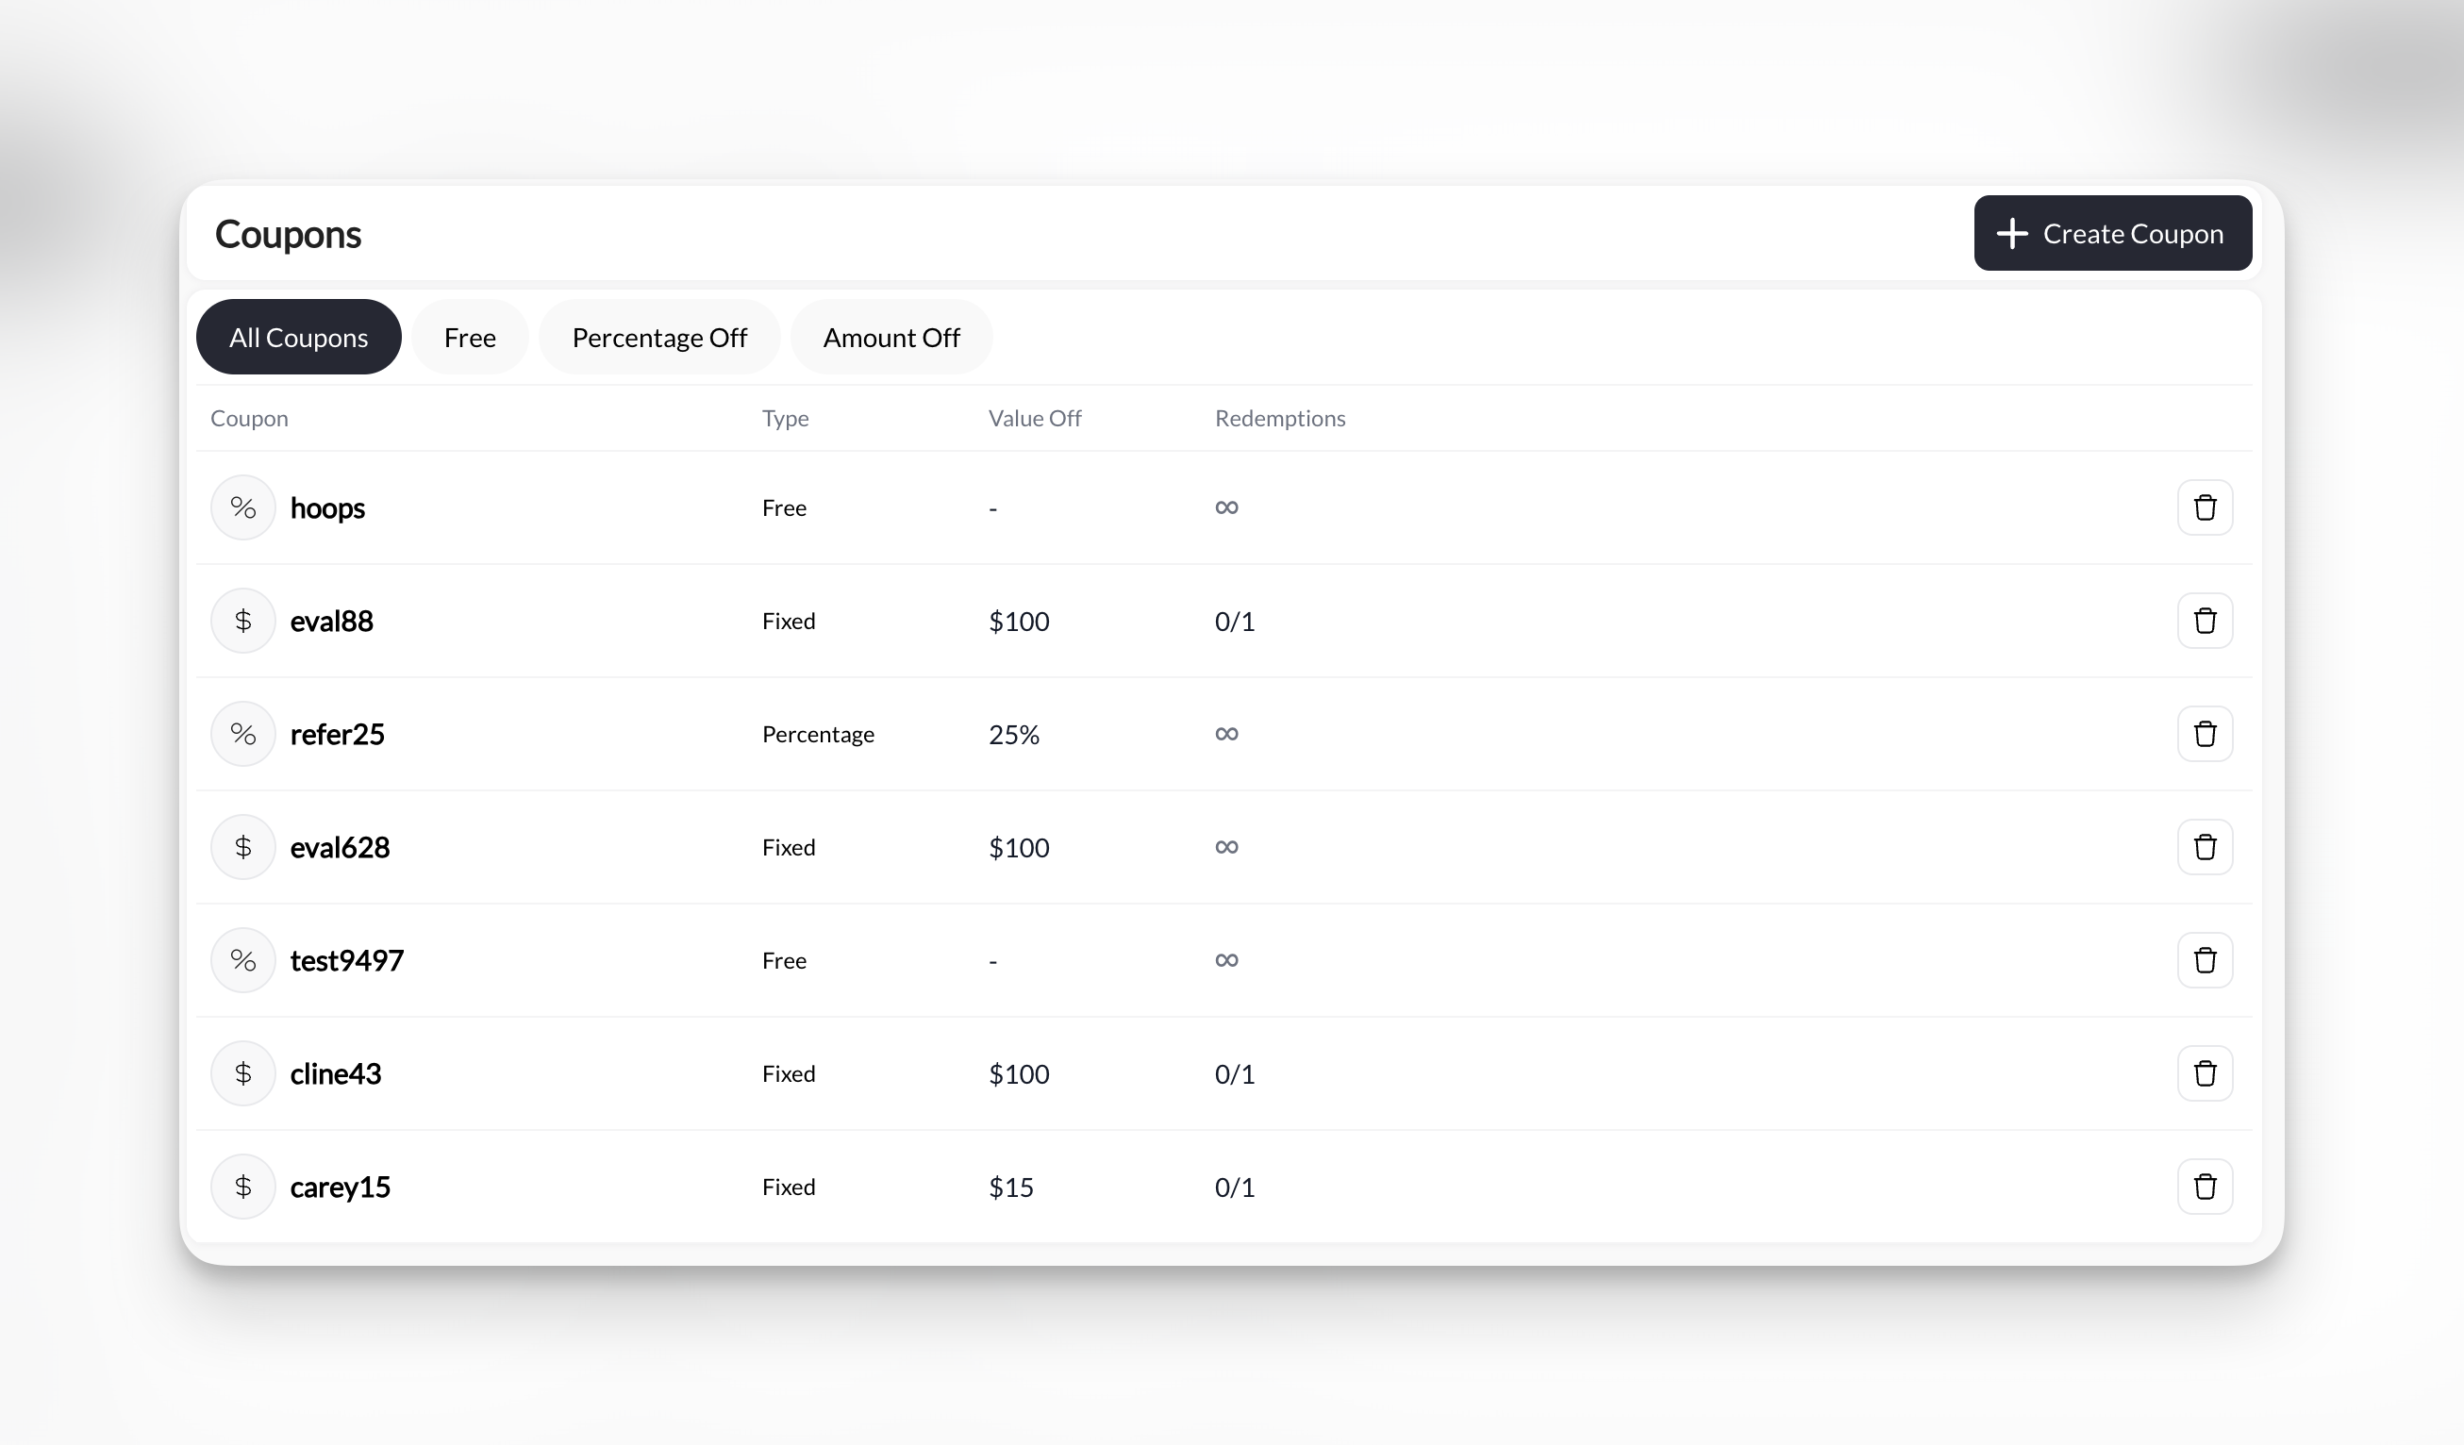Open the eval628 coupon name

pos(340,848)
